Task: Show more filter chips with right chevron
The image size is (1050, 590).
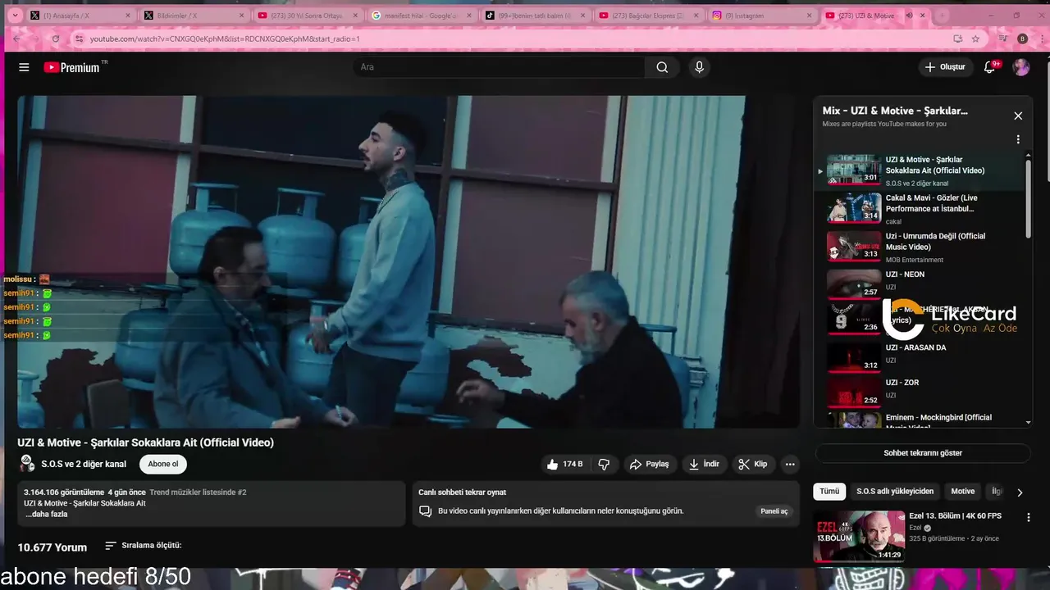Action: [1020, 492]
